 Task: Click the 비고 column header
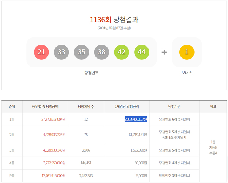213,107
